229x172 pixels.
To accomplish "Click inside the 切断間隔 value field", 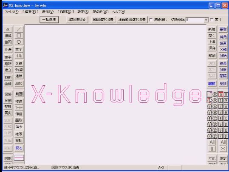I will [x=195, y=20].
